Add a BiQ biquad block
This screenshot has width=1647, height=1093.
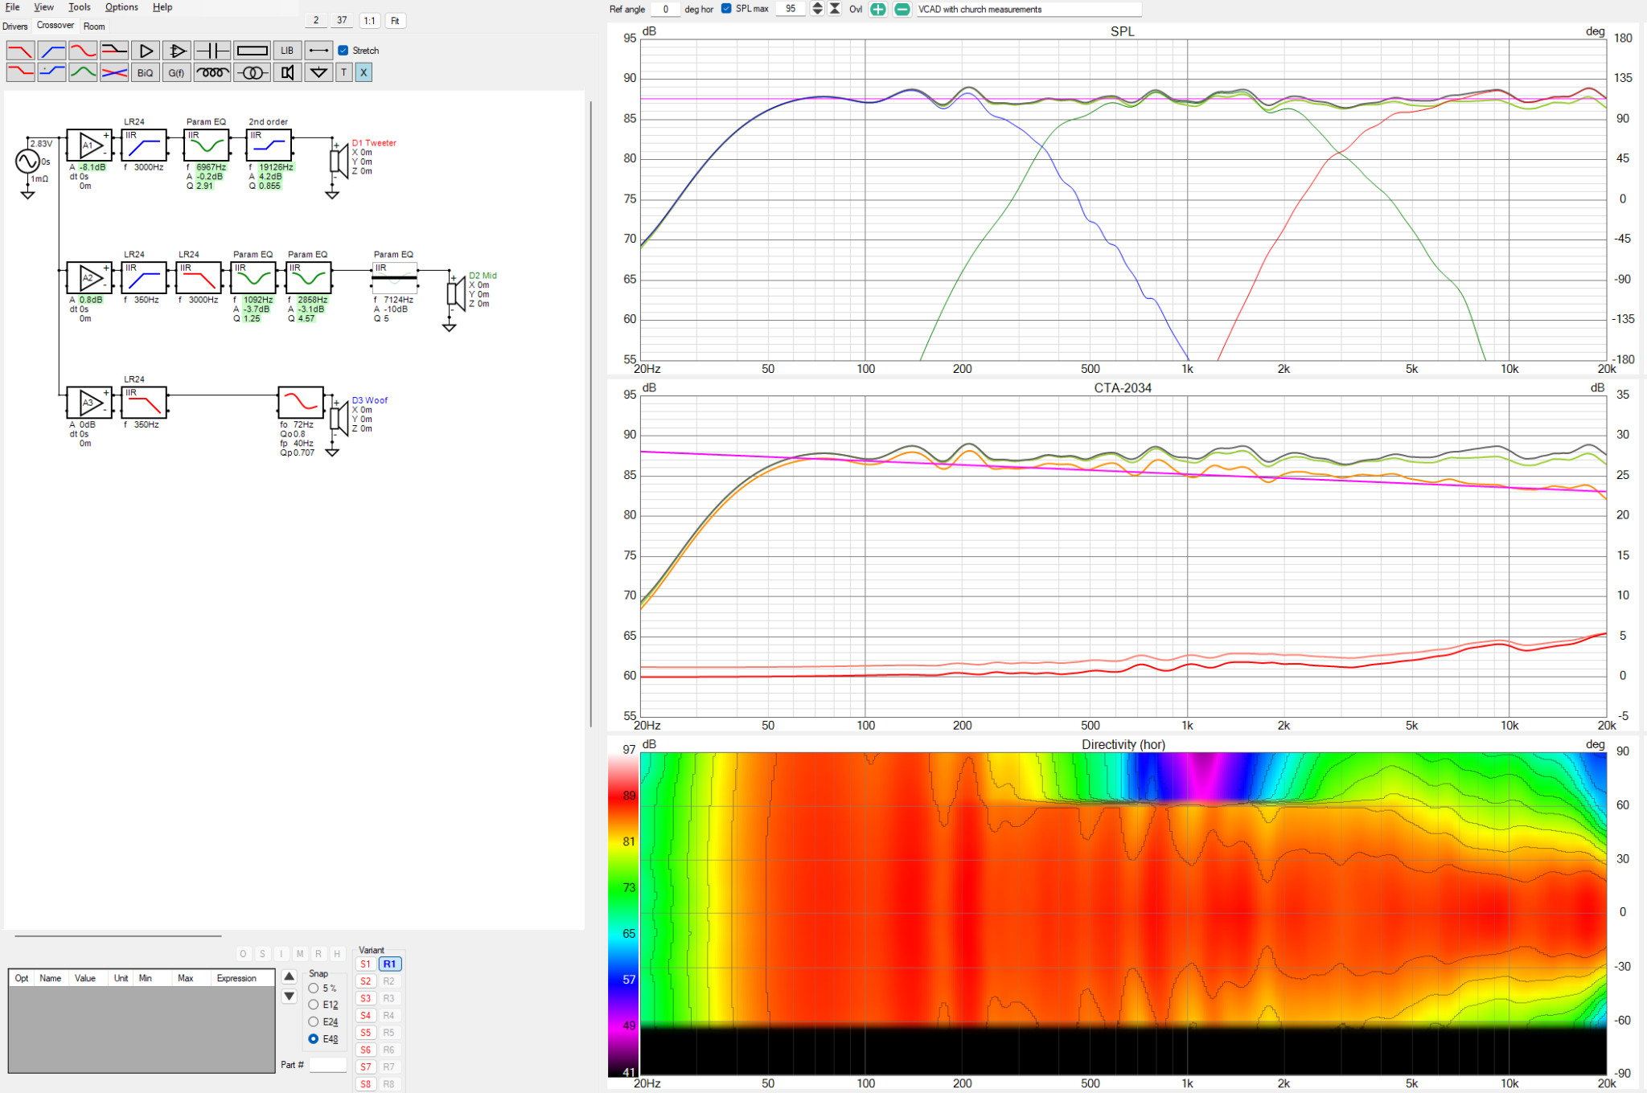(x=146, y=72)
